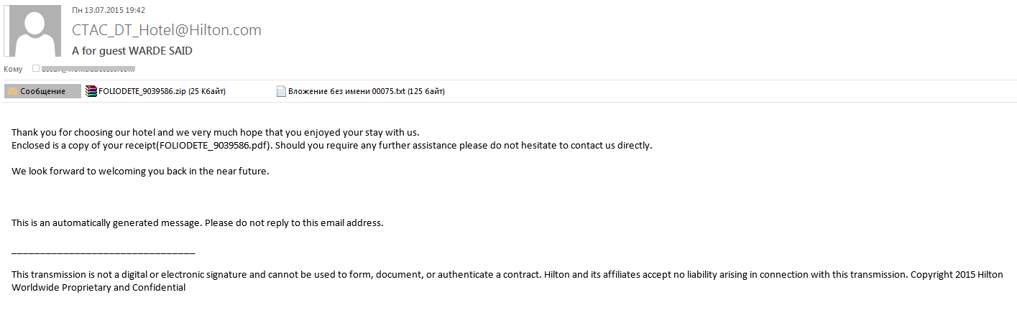The height and width of the screenshot is (333, 1017).
Task: Click the Worldwide Proprietary and Confidential line
Action: (98, 287)
